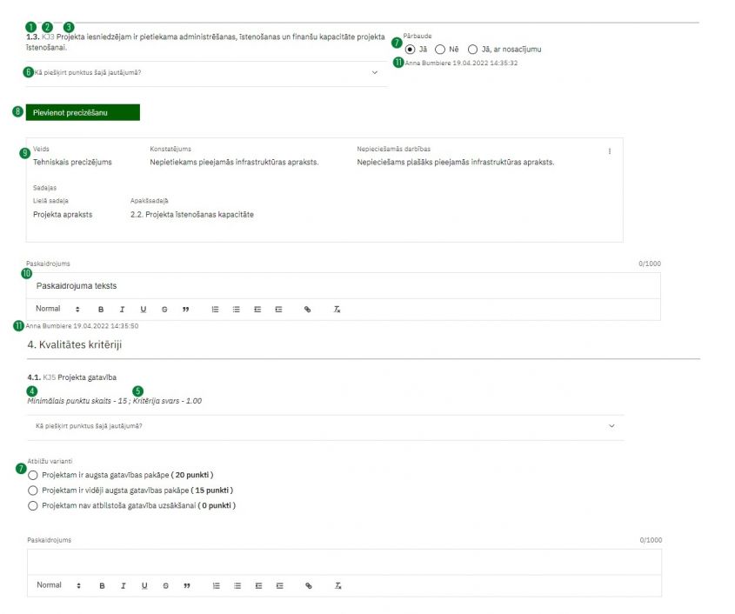Insert bullet list in KJ5 comment editor
This screenshot has height=614, width=735.
click(x=237, y=586)
